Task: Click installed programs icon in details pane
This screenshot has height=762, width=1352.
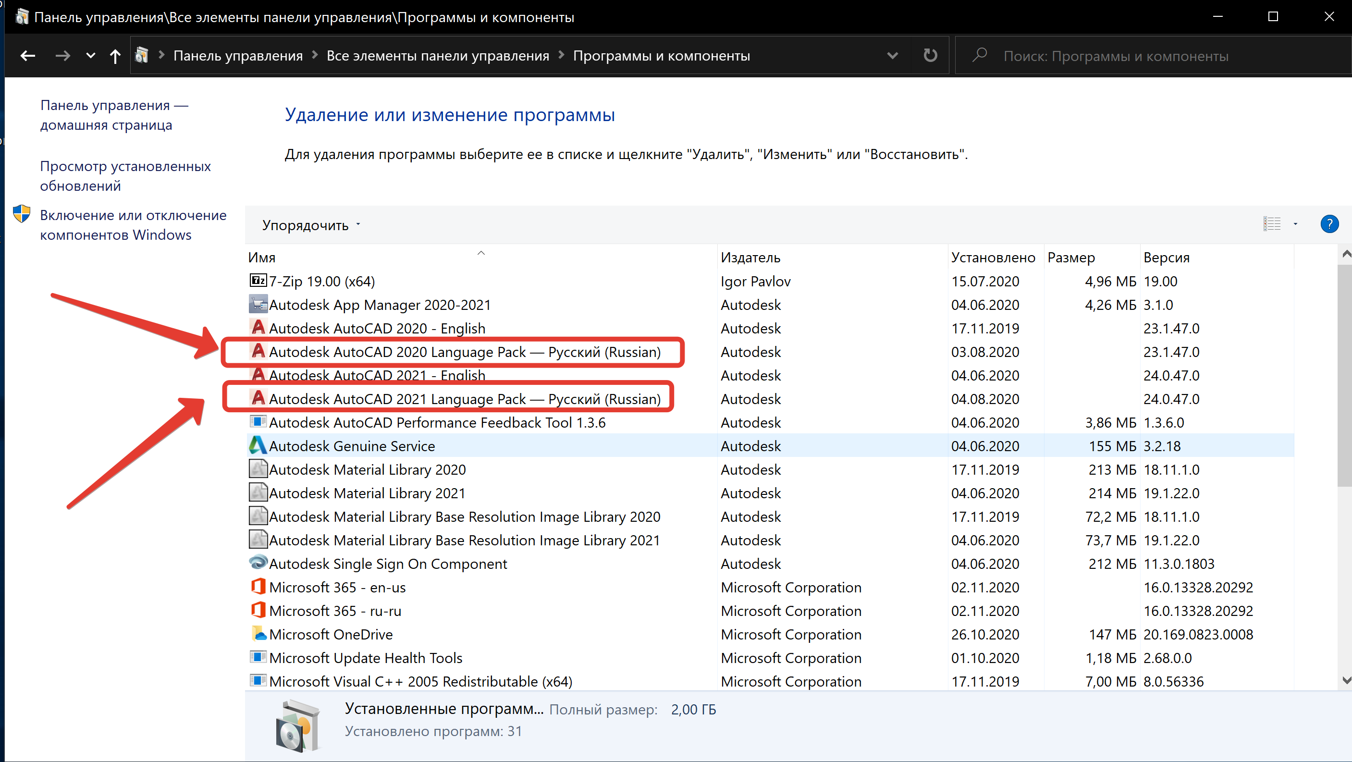Action: [297, 726]
